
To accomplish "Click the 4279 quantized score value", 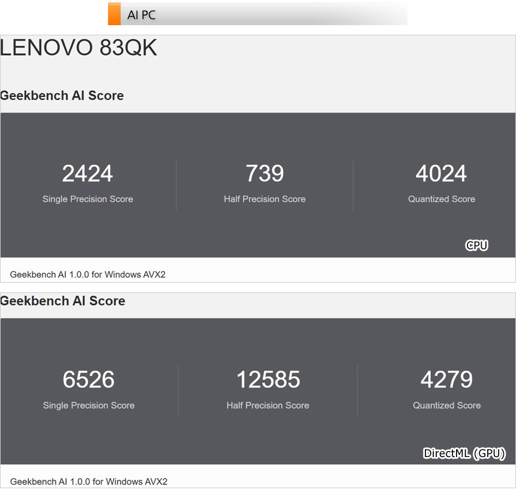I will (x=446, y=380).
